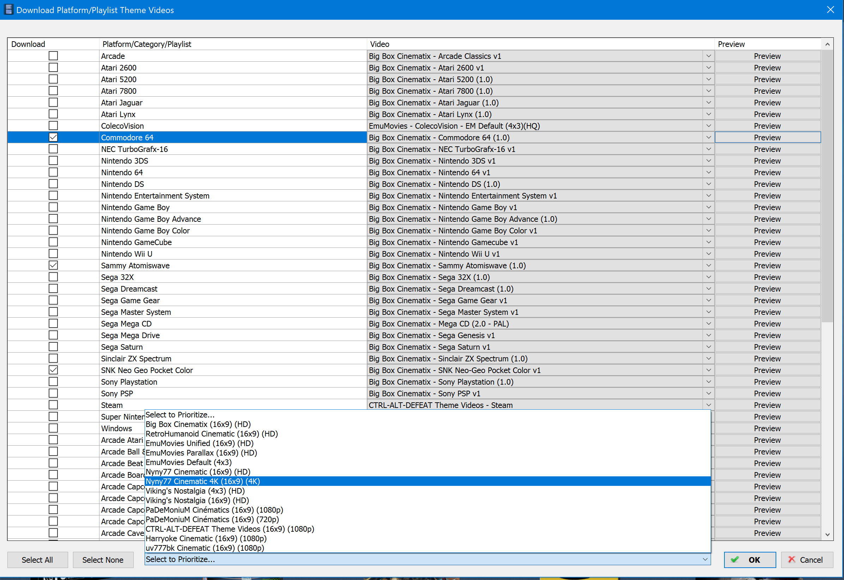The height and width of the screenshot is (580, 844).
Task: Check the Arcade download checkbox
Action: [x=53, y=56]
